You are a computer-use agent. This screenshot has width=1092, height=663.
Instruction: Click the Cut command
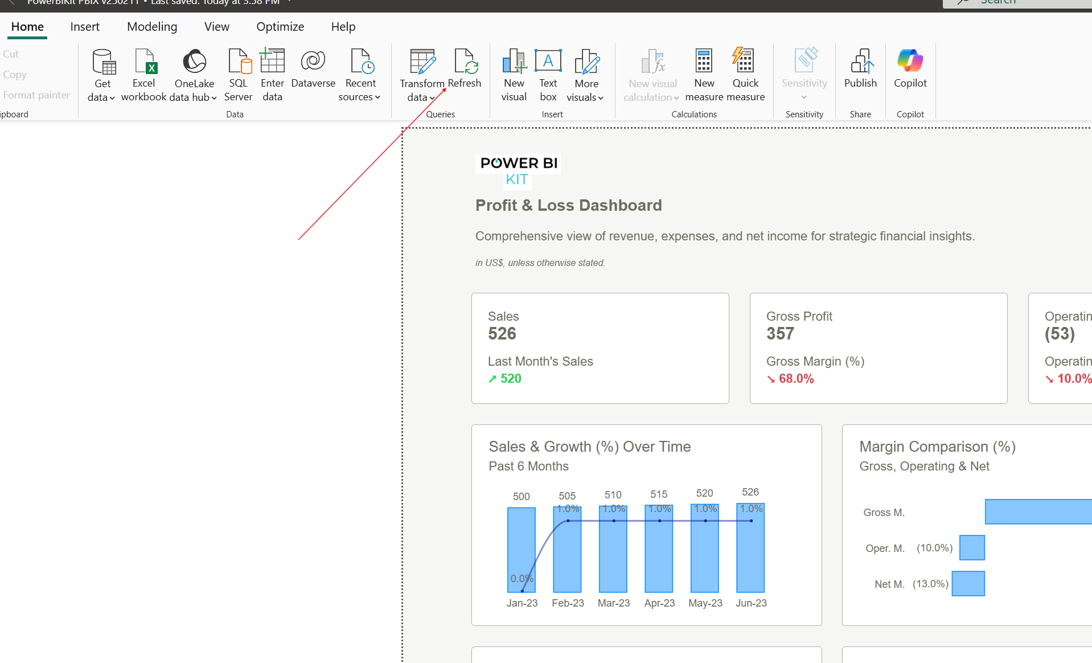point(11,54)
